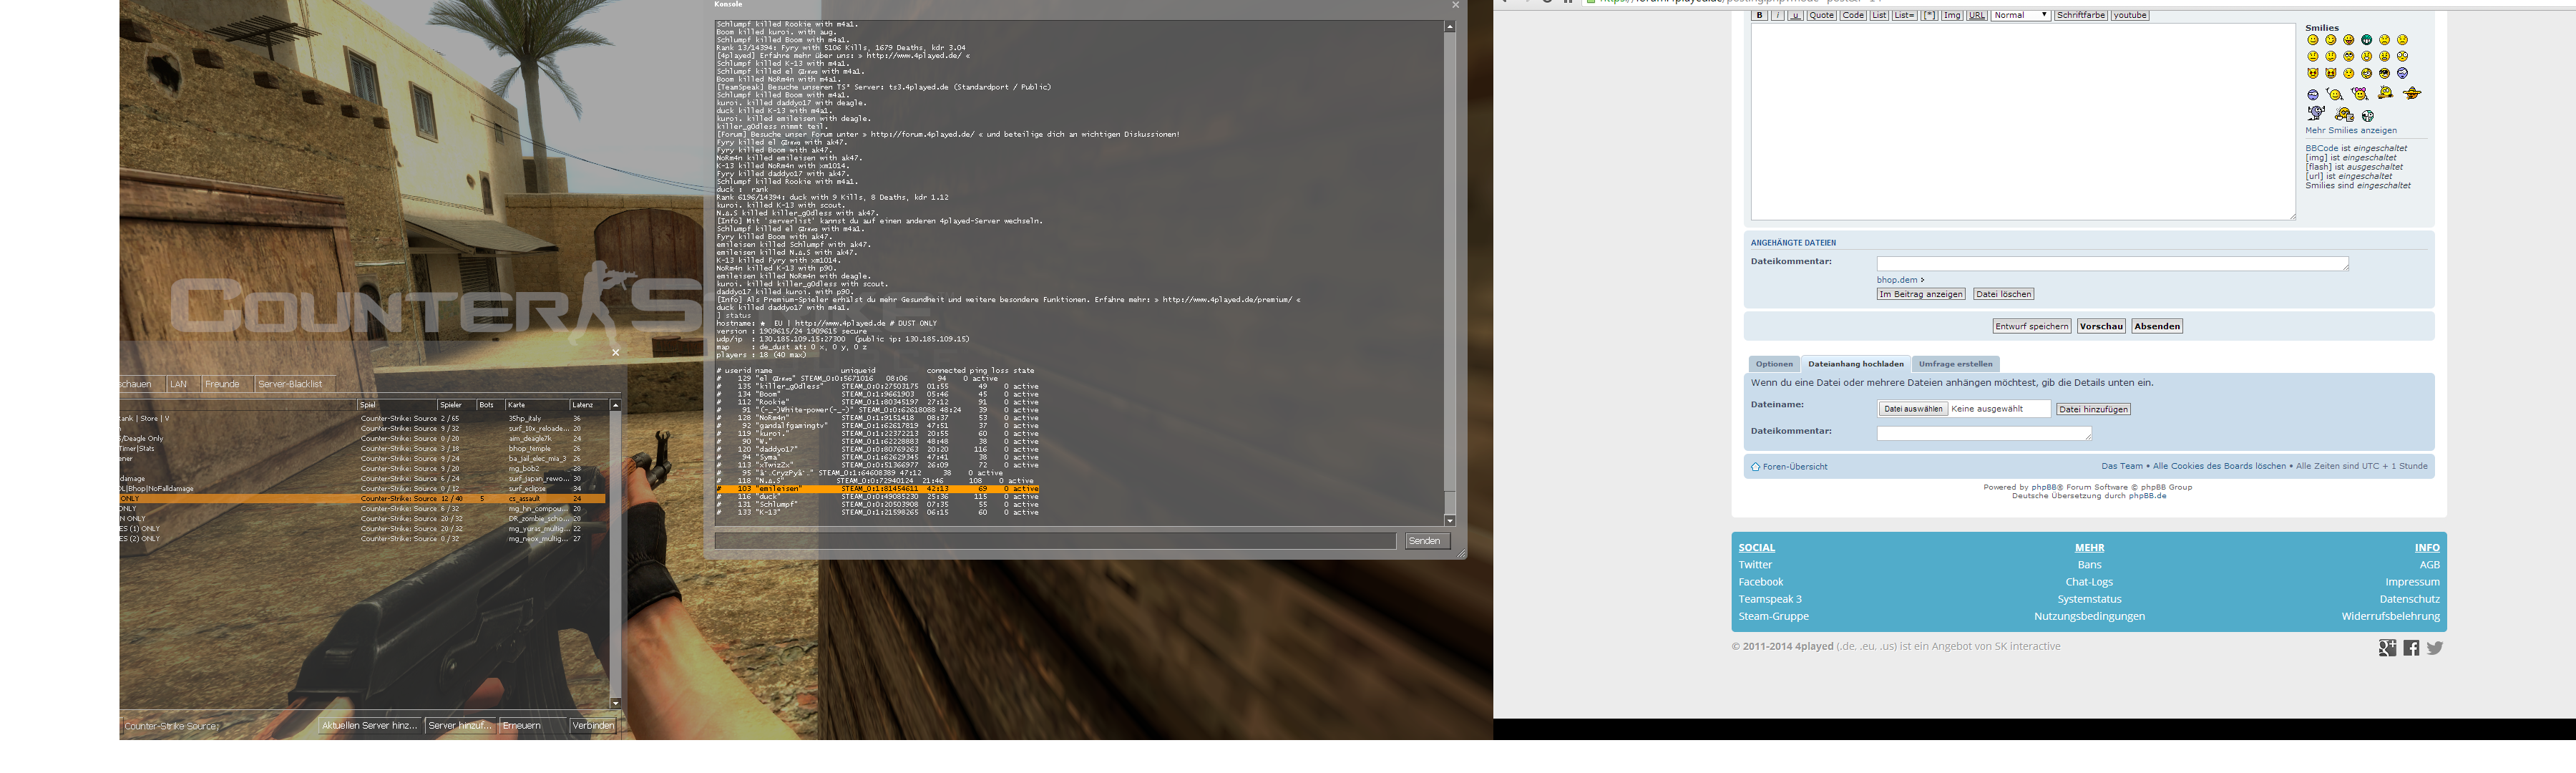Open the Freunde tab in server browser

(228, 384)
